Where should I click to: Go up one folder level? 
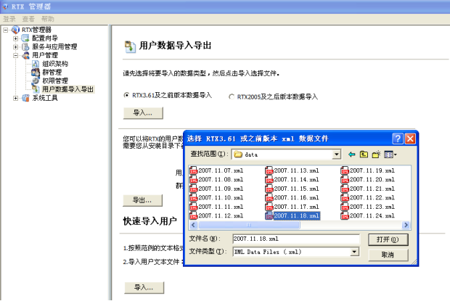(x=364, y=154)
